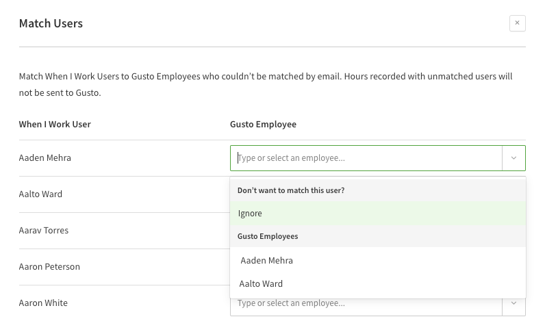Click the When I Work User column header

pyautogui.click(x=55, y=124)
